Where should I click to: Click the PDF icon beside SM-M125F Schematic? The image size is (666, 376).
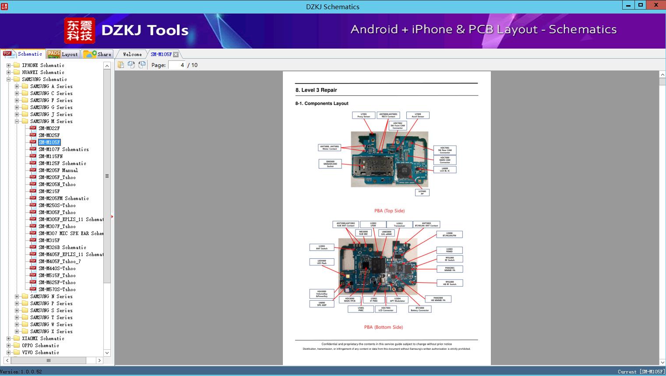pos(33,163)
